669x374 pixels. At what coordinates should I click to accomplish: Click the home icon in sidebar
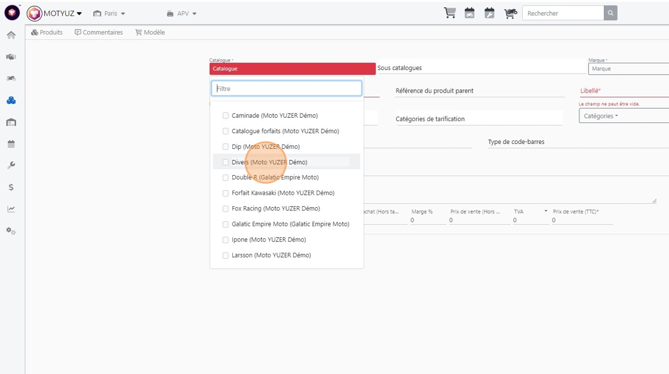[11, 35]
